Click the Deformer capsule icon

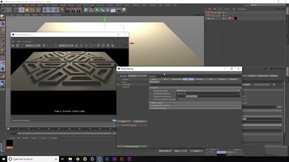click(108, 10)
